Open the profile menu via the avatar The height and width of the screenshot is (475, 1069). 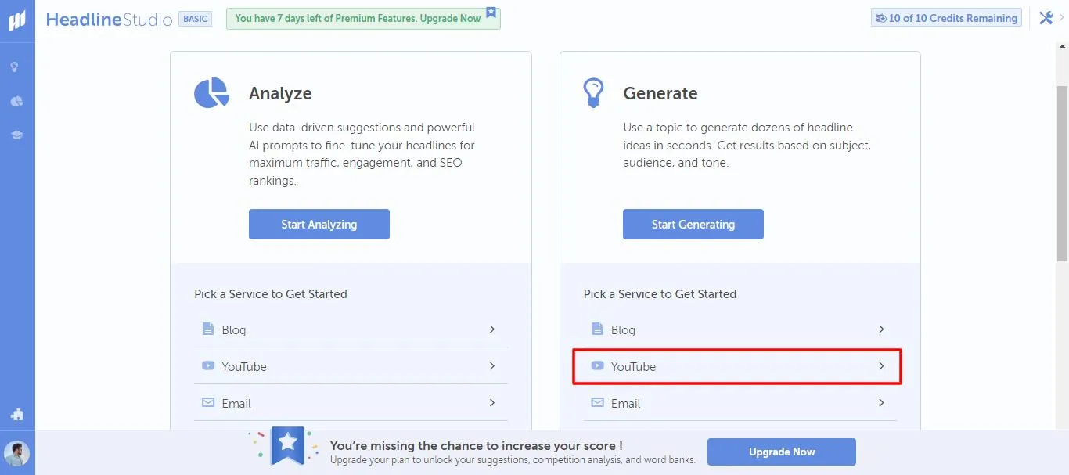(16, 452)
